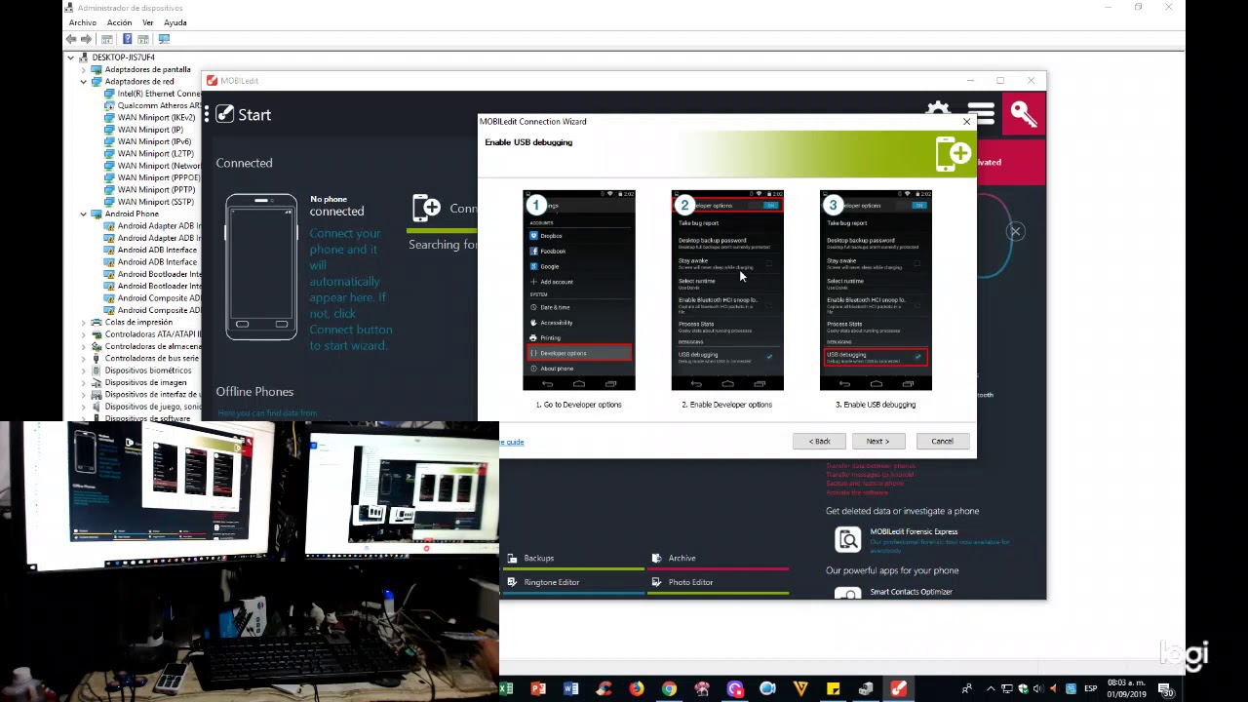Select WAN Miniport (L2TP) device
The width and height of the screenshot is (1248, 702).
pos(155,154)
